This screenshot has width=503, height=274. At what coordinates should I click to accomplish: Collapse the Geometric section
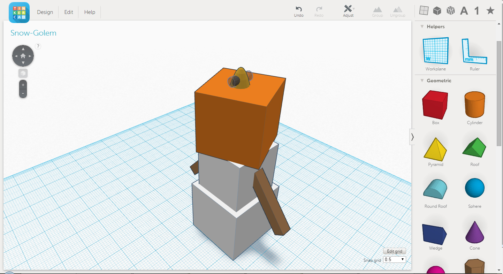pyautogui.click(x=422, y=81)
